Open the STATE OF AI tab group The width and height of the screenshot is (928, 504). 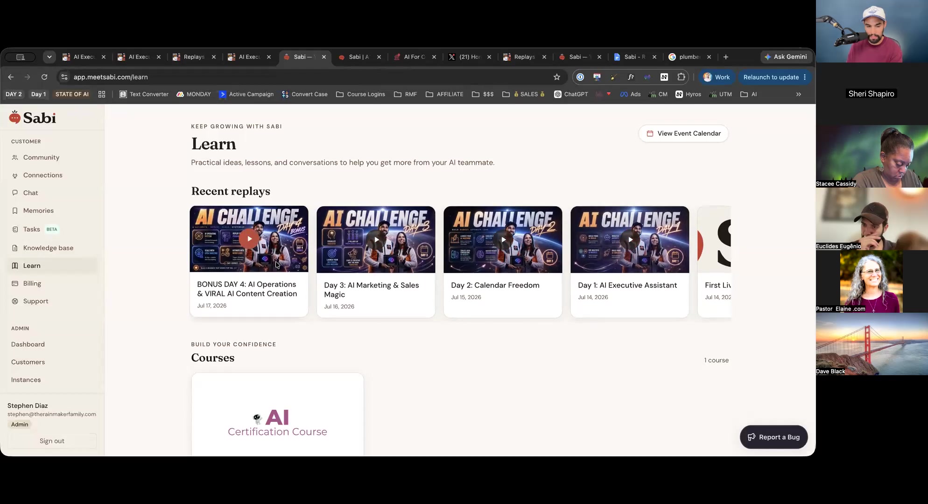point(72,94)
